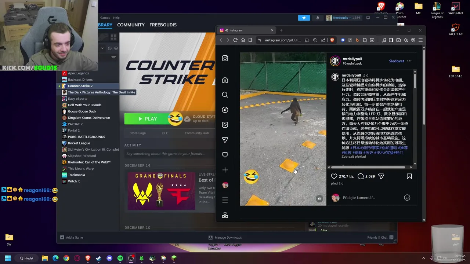
Task: Open Counter-Strike DLC tab
Action: [165, 133]
